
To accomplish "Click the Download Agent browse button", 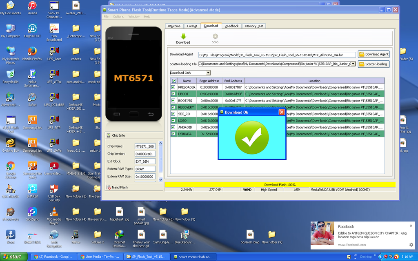I will tap(374, 54).
